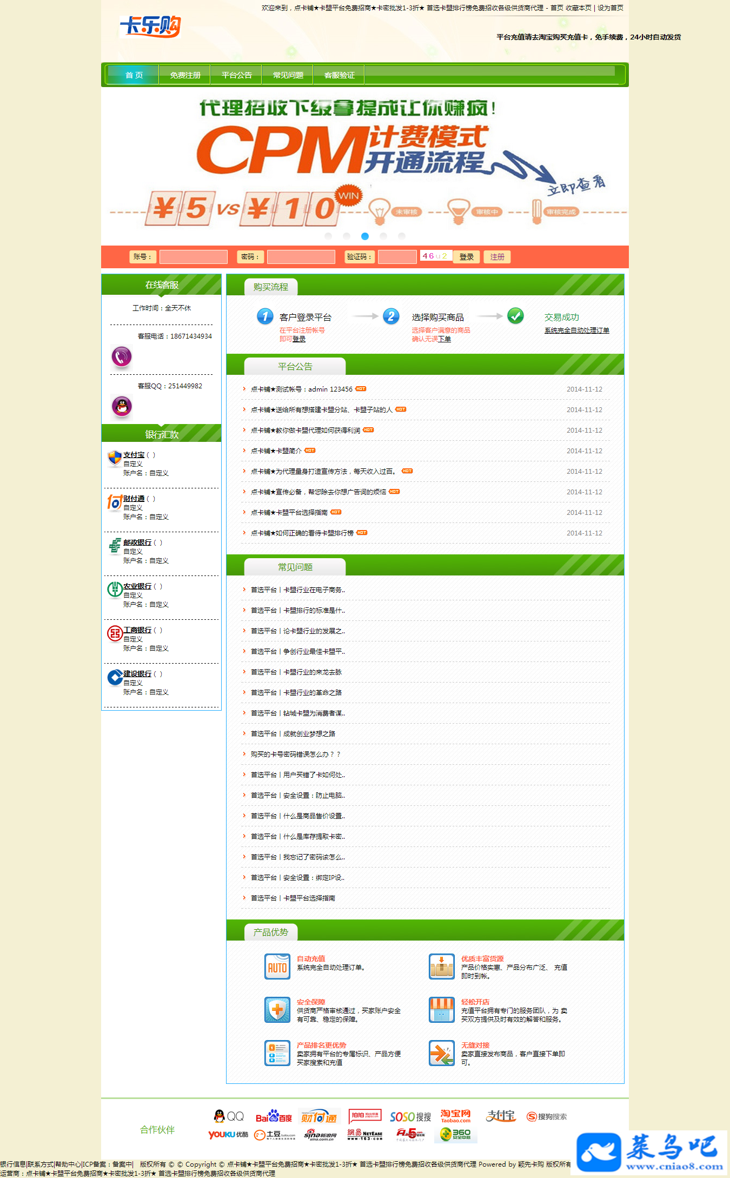Image resolution: width=730 pixels, height=1178 pixels.
Task: Open FAQ 首选平台 成就创业梦想之路
Action: pyautogui.click(x=293, y=734)
